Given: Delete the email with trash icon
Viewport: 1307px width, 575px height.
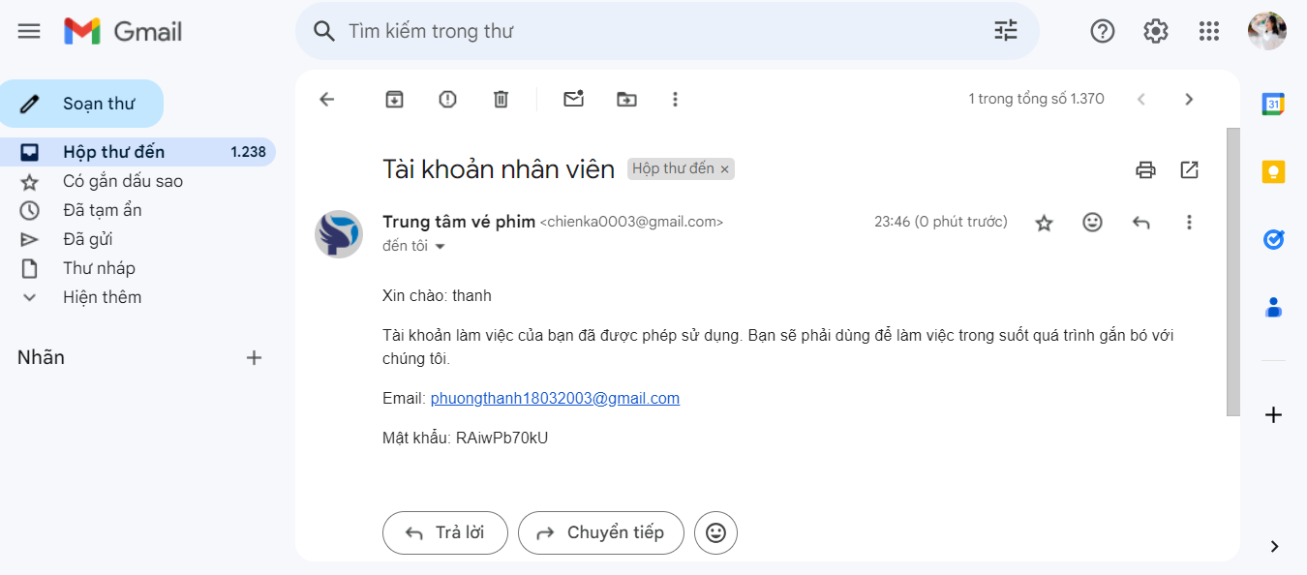Looking at the screenshot, I should [501, 99].
